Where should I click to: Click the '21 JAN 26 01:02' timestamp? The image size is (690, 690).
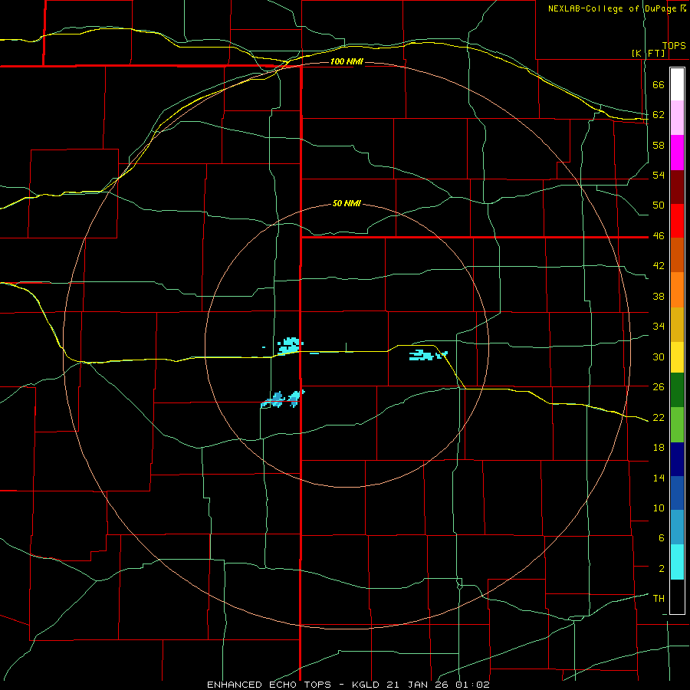coord(439,685)
